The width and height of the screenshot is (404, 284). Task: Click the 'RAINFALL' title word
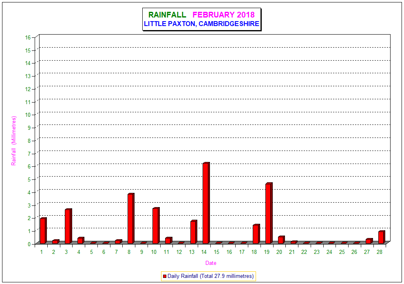(167, 15)
